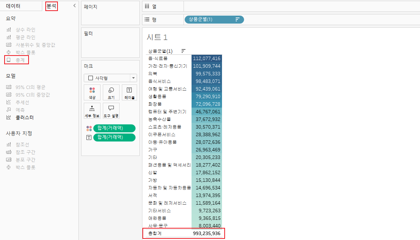Select the 애완용품 row label

[157, 218]
